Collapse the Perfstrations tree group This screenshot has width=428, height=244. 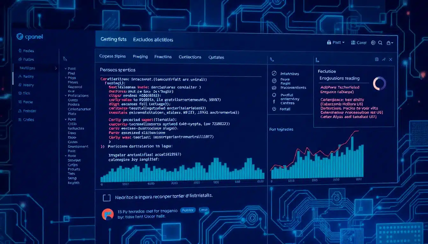(x=66, y=96)
